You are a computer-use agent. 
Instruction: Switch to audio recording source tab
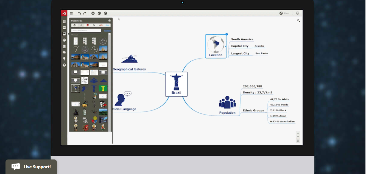pyautogui.click(x=81, y=25)
